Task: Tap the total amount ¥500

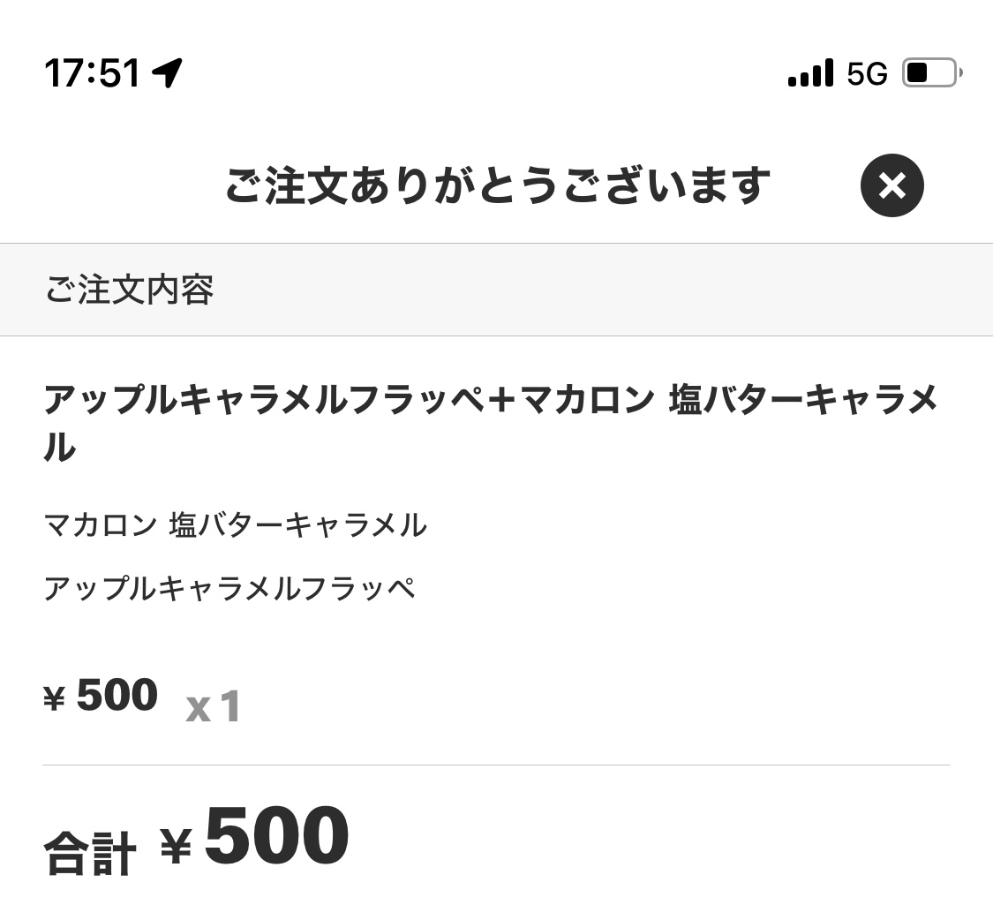Action: [x=254, y=835]
